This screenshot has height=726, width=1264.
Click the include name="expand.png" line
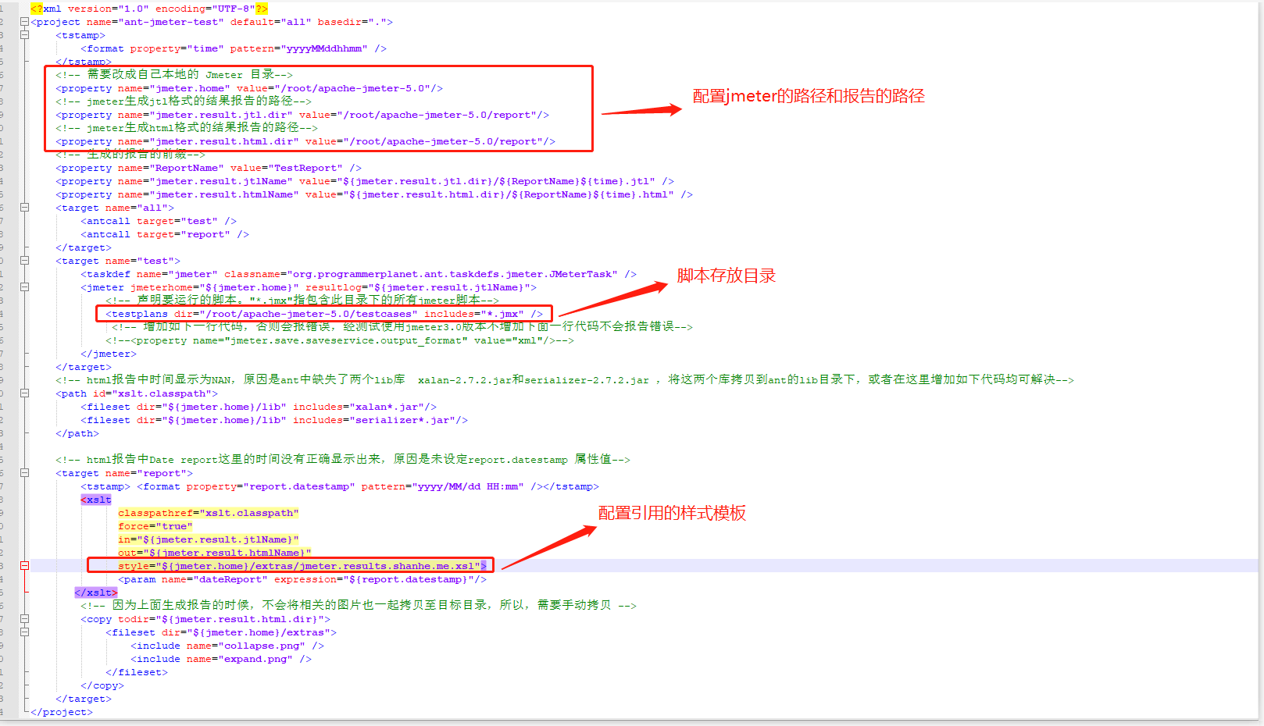[x=221, y=659]
